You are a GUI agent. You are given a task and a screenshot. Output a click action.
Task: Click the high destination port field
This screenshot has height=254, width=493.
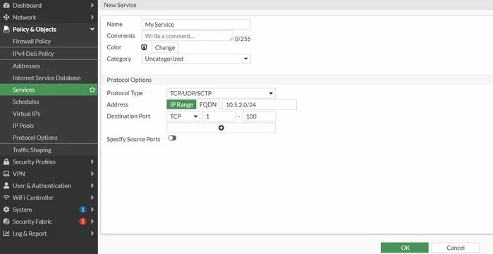click(x=260, y=116)
